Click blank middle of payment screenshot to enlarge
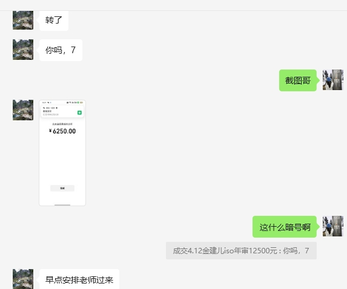This screenshot has width=347, height=289. [x=62, y=159]
